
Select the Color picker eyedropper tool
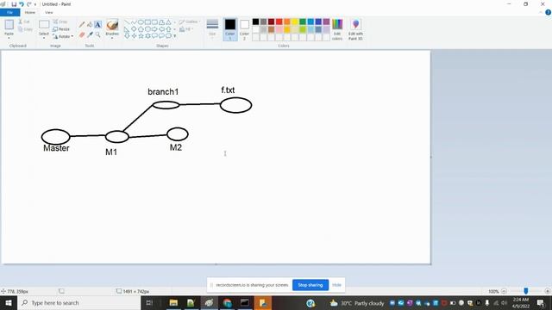[x=90, y=34]
